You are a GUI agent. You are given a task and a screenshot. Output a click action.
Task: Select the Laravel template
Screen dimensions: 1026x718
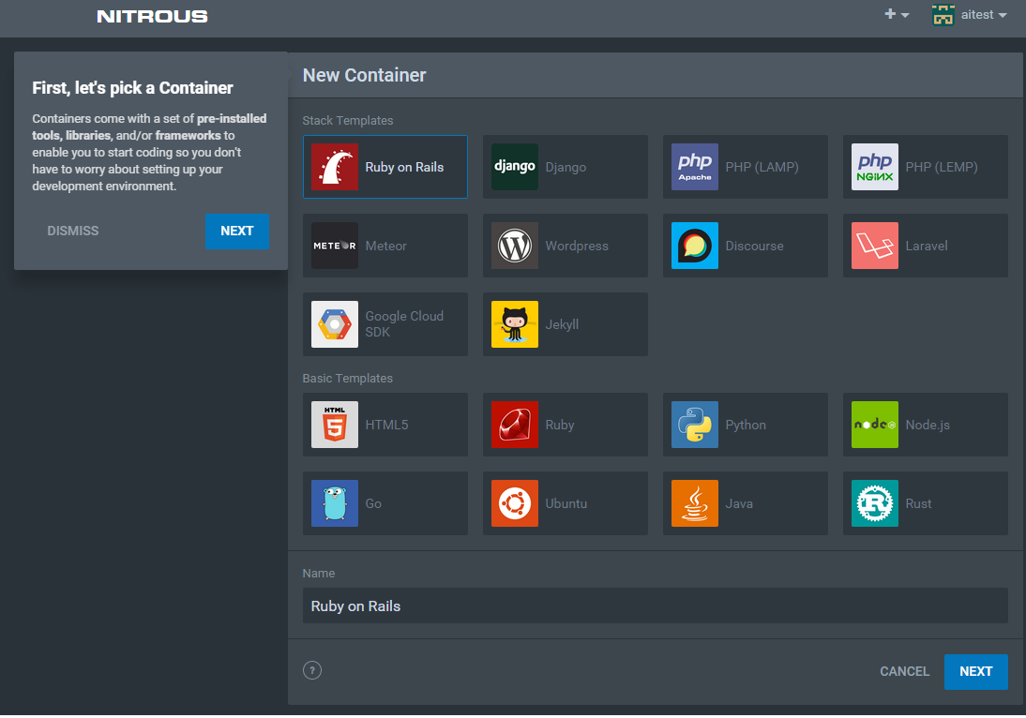click(925, 246)
